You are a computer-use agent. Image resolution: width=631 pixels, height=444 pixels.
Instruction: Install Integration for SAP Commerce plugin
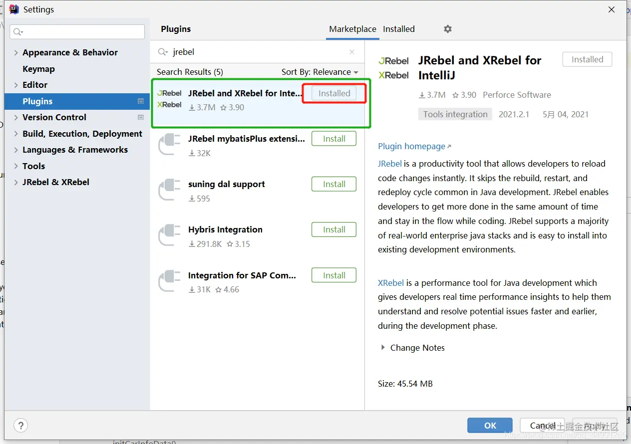(x=334, y=275)
